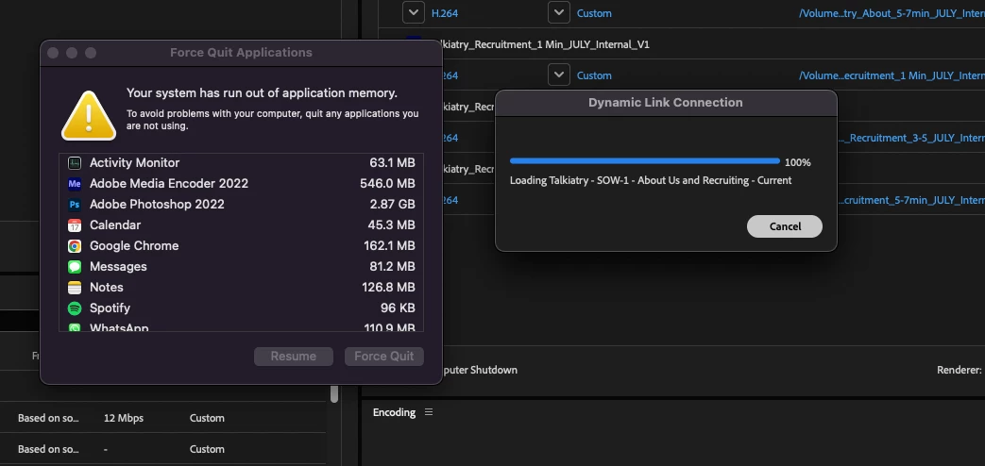Viewport: 985px width, 466px height.
Task: Select queue item Recruitment_1 Min_JULY_Internal_V1
Action: click(545, 44)
